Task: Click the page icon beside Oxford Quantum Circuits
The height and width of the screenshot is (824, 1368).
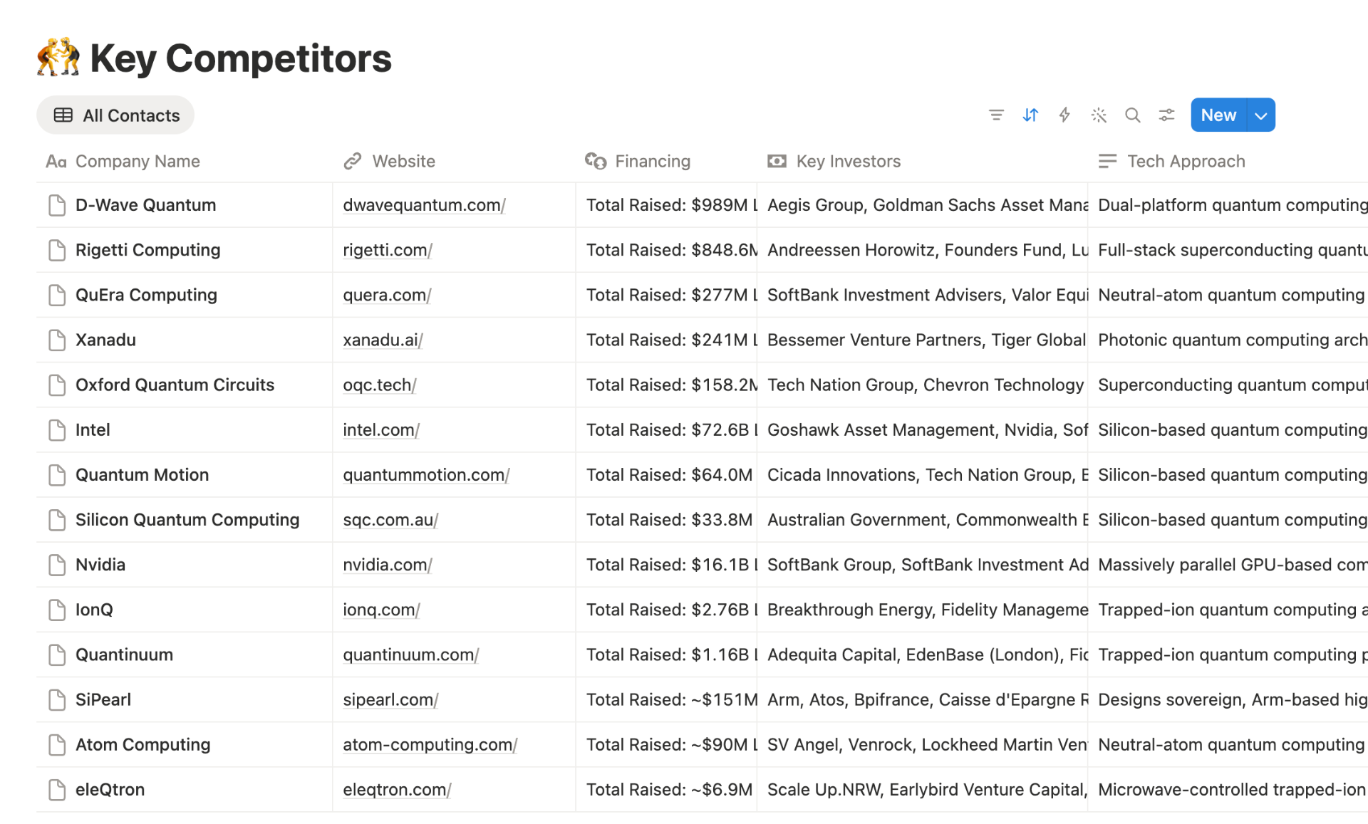Action: pos(57,385)
